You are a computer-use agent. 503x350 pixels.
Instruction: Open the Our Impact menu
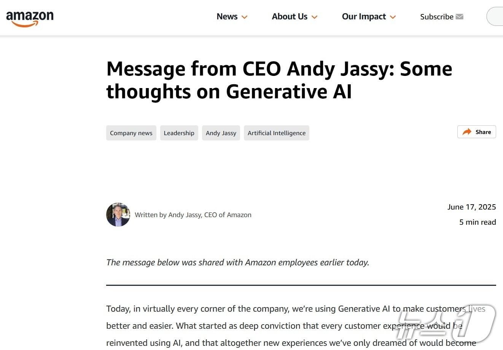point(364,17)
